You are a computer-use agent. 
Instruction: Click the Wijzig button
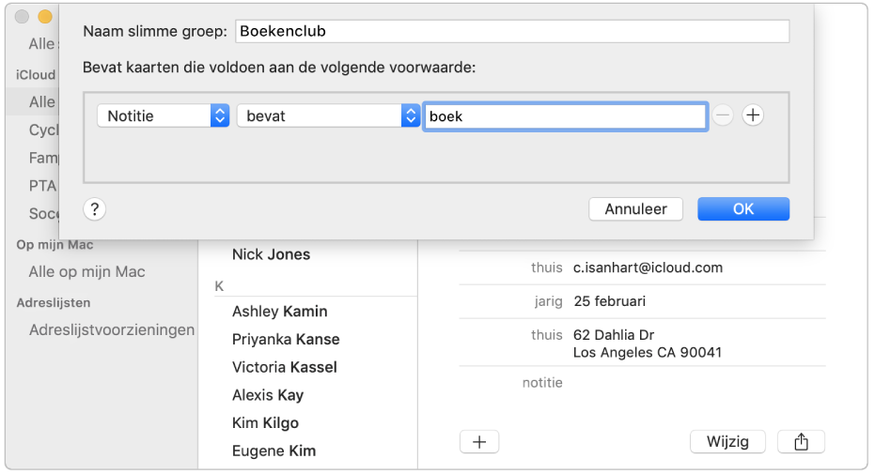[727, 442]
